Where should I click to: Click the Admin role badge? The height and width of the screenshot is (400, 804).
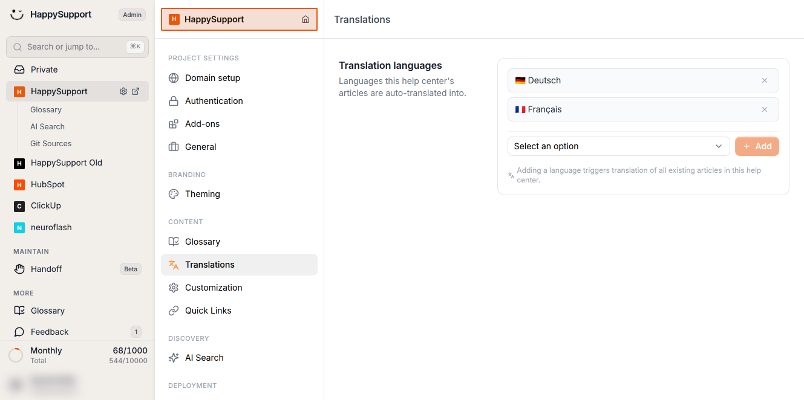point(132,15)
